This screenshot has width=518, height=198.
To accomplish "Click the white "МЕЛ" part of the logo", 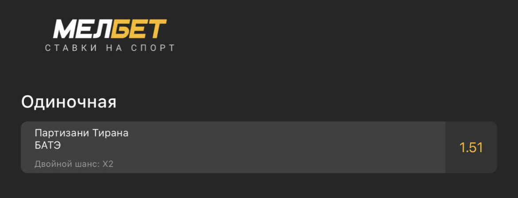I will tap(82, 30).
